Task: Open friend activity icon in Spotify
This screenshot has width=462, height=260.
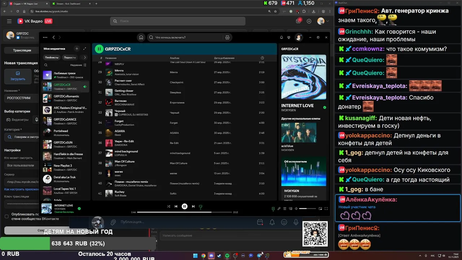Action: [x=289, y=37]
